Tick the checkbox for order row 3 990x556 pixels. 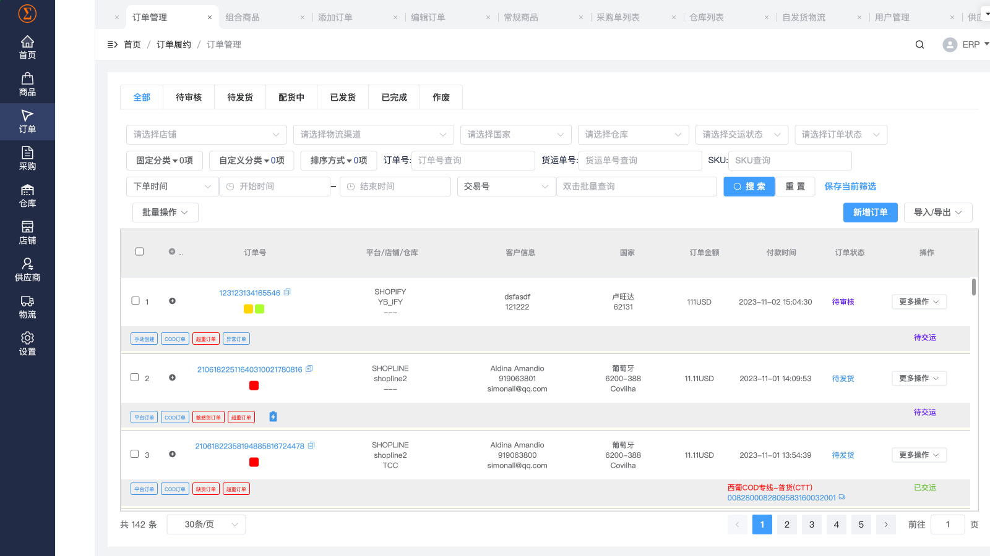click(x=134, y=454)
